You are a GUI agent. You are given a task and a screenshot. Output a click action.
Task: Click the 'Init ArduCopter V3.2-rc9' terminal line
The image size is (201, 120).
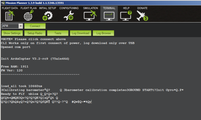click(x=35, y=59)
